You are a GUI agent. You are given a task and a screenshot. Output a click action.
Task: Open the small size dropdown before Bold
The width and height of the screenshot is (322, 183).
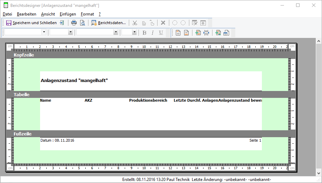134,32
